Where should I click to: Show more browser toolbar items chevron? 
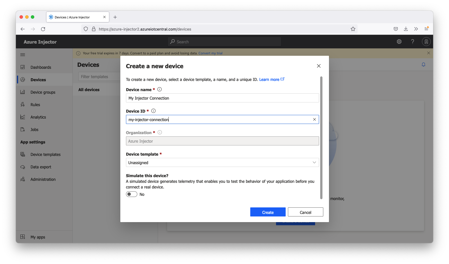pyautogui.click(x=416, y=29)
